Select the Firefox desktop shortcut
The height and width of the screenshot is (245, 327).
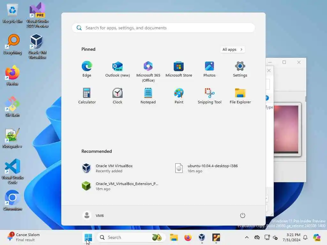tap(12, 75)
